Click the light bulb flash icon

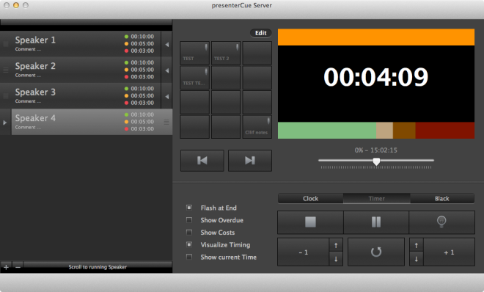point(441,222)
